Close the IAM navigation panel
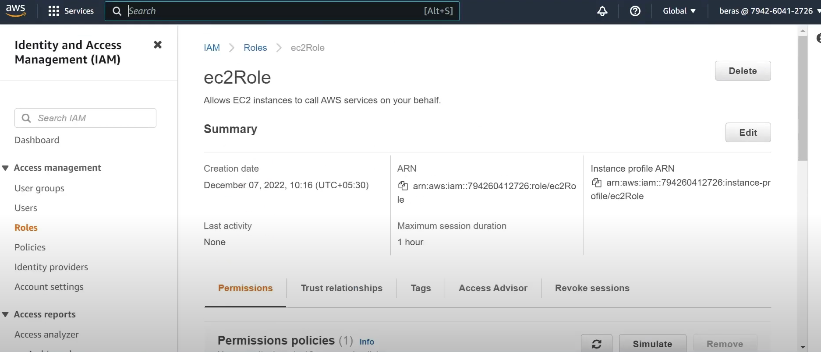 (158, 45)
